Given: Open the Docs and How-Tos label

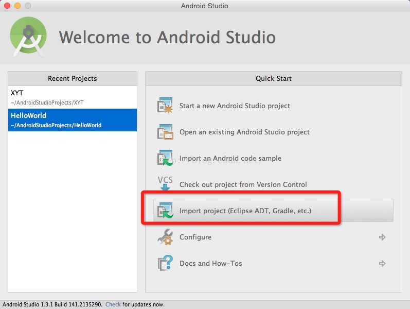Looking at the screenshot, I should 210,263.
